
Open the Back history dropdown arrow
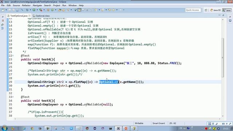[117, 10]
